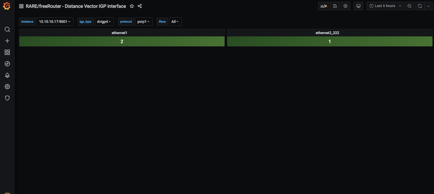Open the igp_type dvigp4 dropdown
The height and width of the screenshot is (194, 434).
click(104, 22)
